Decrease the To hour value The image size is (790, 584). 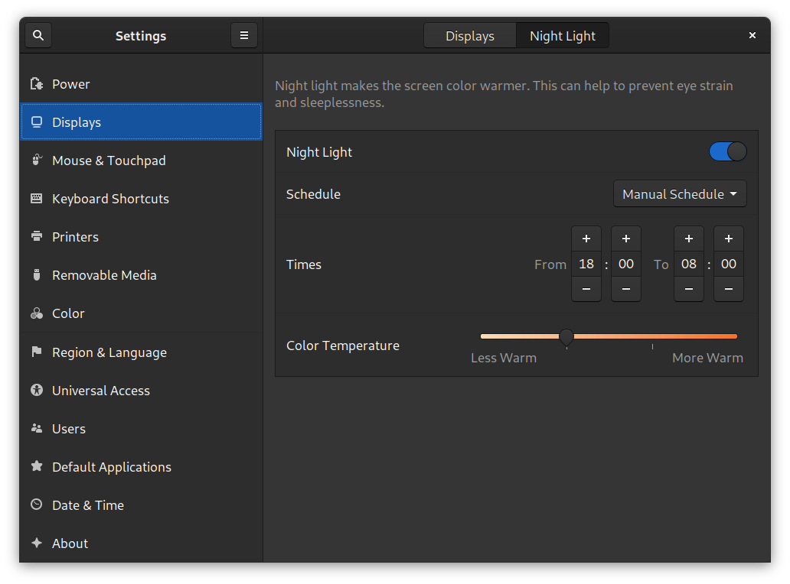pyautogui.click(x=689, y=289)
